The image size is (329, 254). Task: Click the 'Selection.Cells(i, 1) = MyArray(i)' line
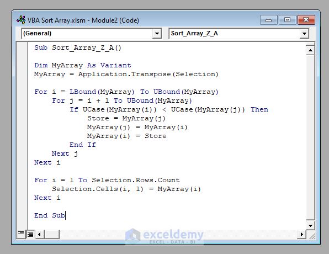(x=126, y=189)
